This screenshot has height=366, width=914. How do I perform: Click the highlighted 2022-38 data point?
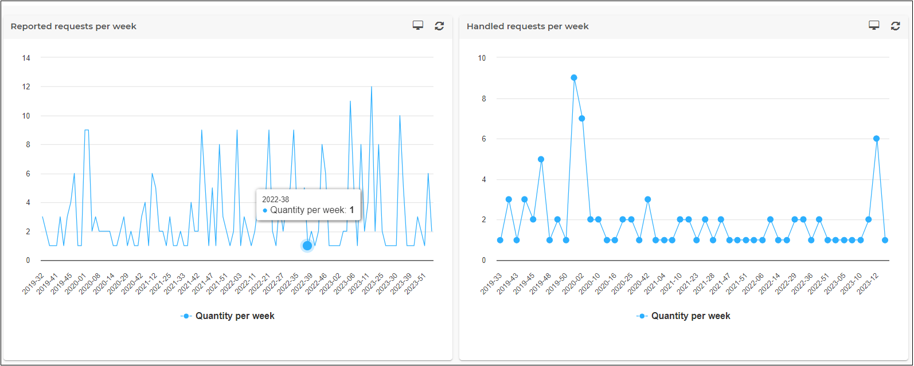[307, 246]
